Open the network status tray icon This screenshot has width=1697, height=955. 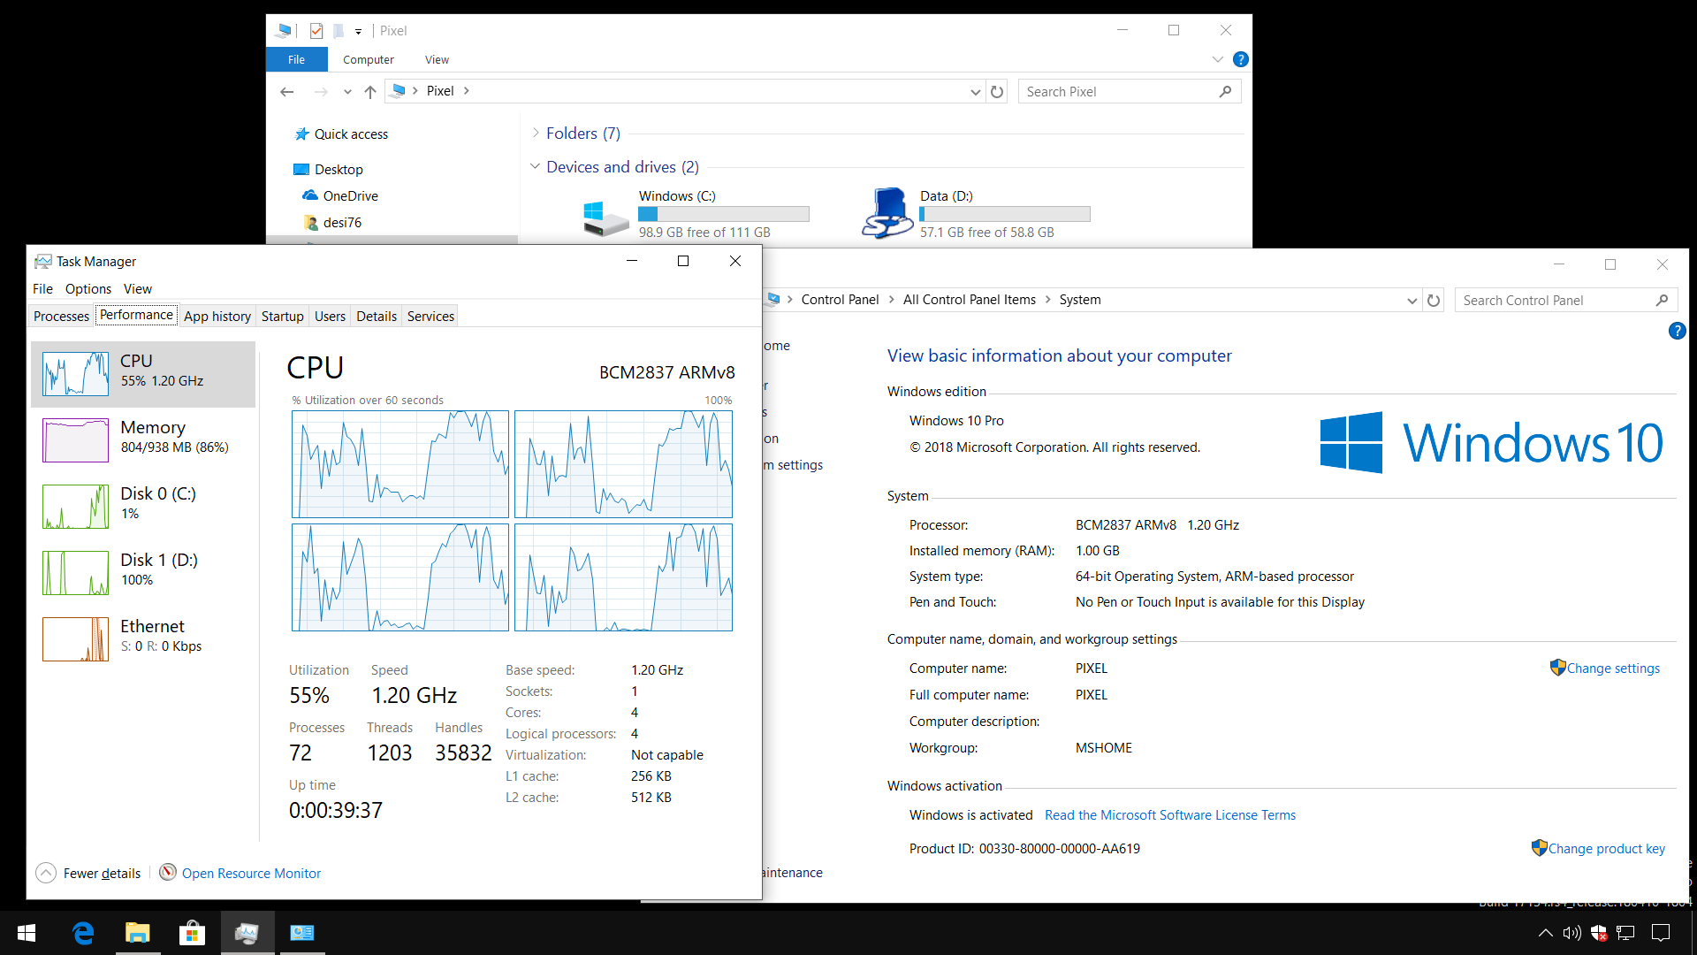click(1626, 933)
